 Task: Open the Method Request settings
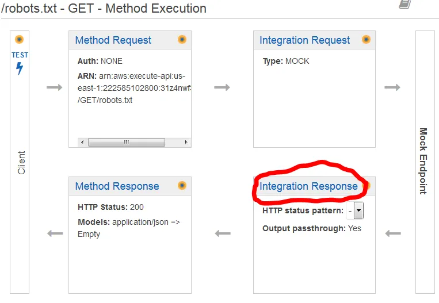click(113, 40)
